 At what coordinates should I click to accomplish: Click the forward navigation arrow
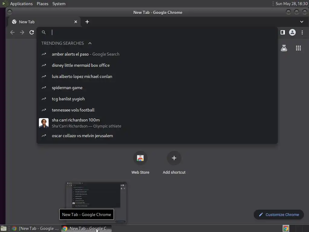click(22, 32)
